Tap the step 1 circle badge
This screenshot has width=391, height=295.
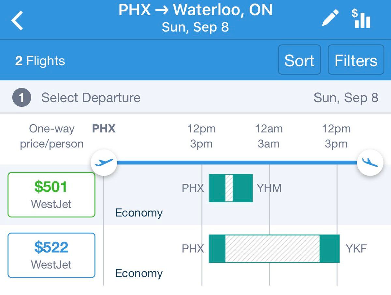point(22,98)
